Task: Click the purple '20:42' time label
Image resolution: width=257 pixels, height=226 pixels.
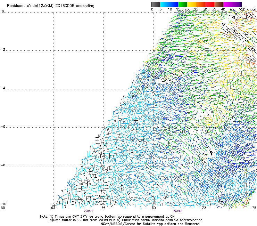Action: pyautogui.click(x=177, y=211)
